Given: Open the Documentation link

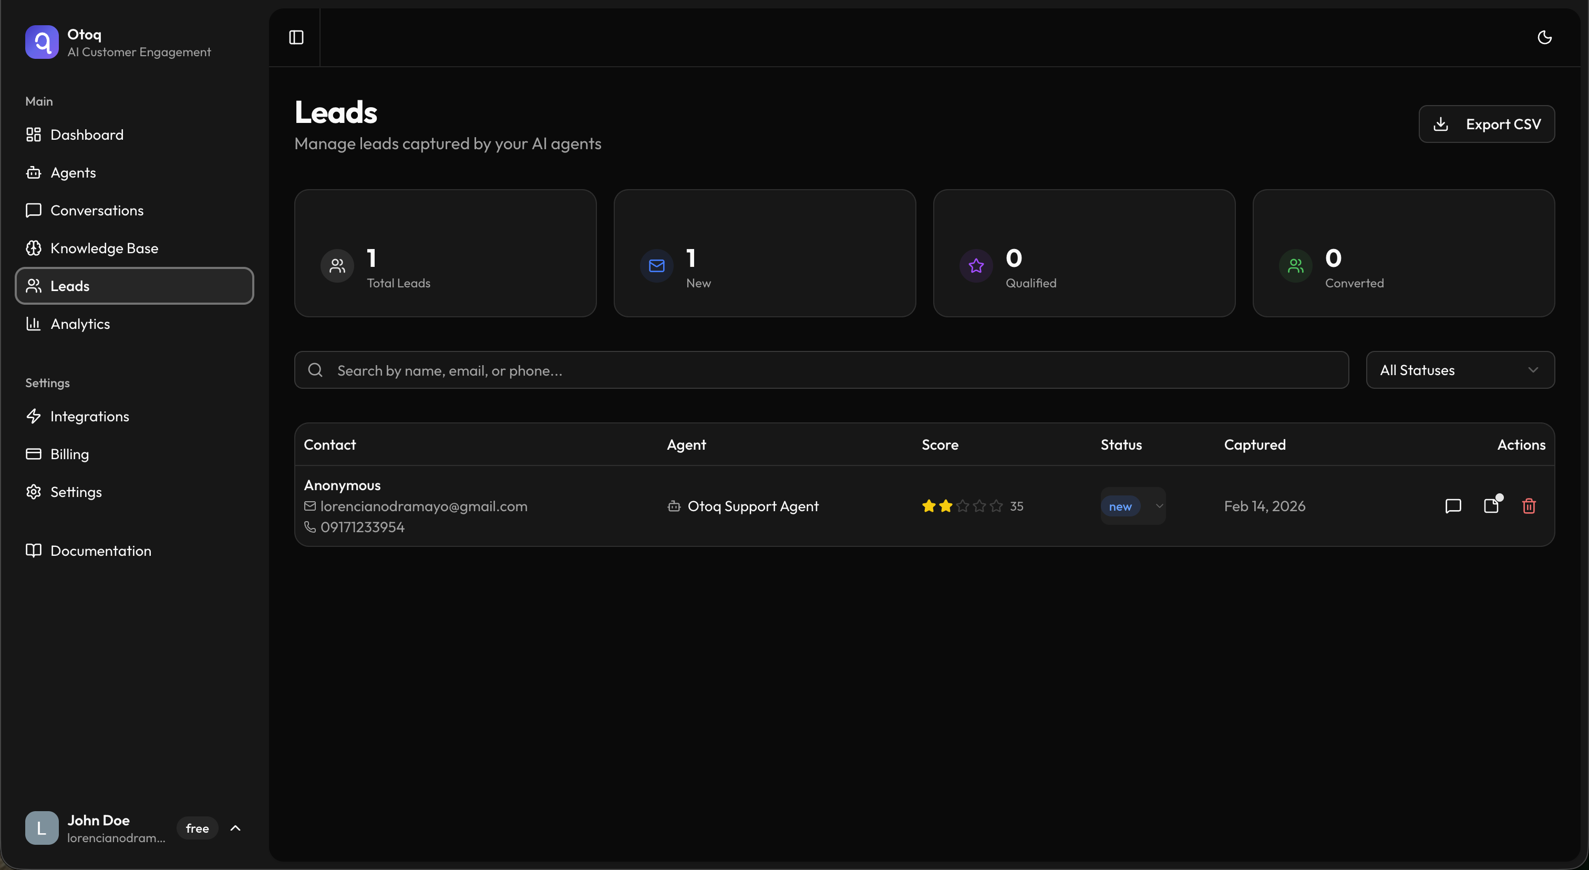Looking at the screenshot, I should [100, 551].
